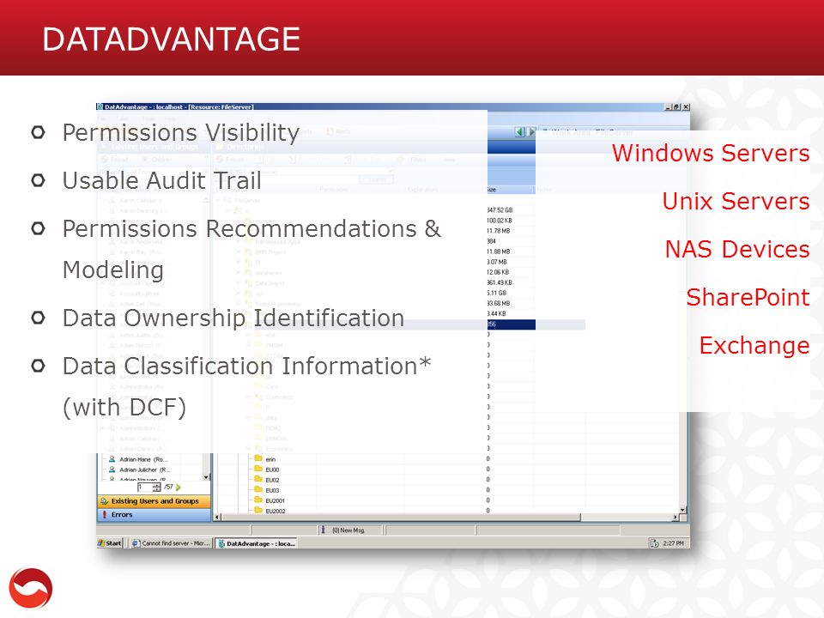Screen dimensions: 824x618
Task: Select the EU2002 folder icon
Action: click(258, 510)
